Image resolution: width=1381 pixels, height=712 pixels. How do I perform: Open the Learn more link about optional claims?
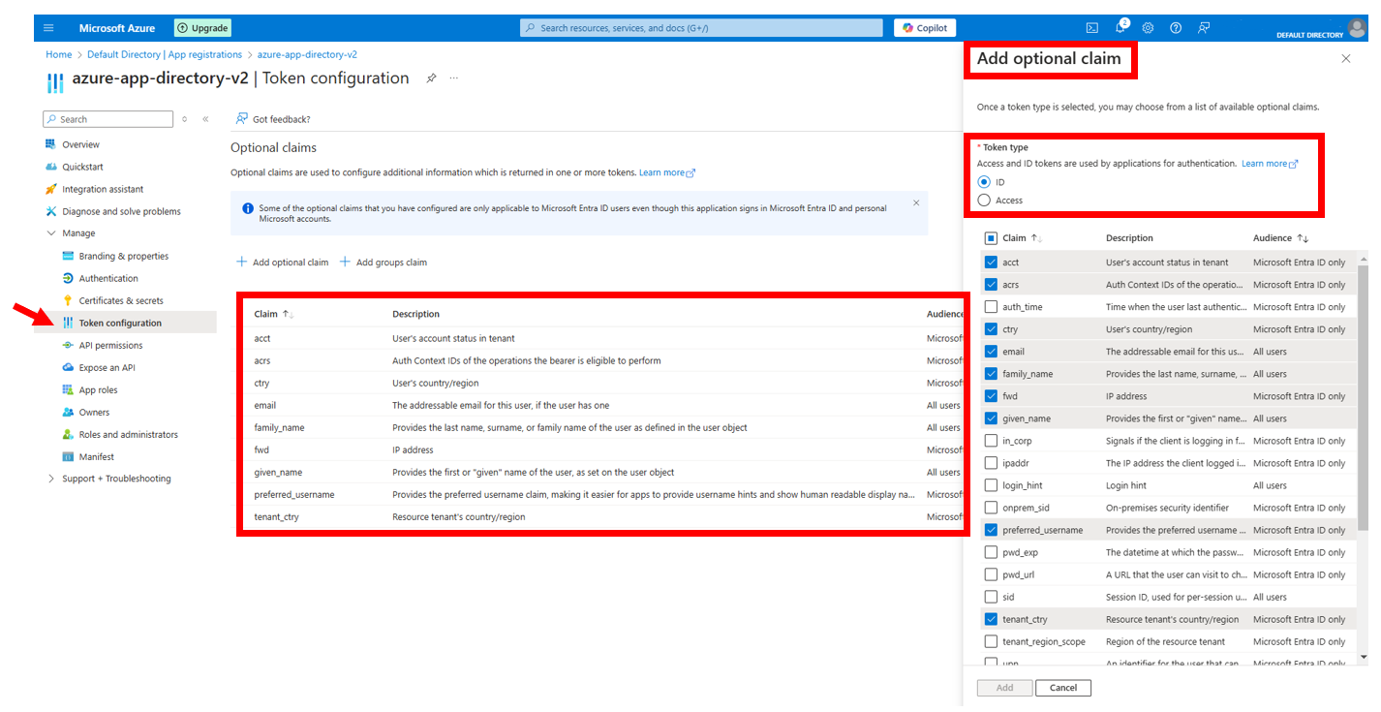pos(661,171)
